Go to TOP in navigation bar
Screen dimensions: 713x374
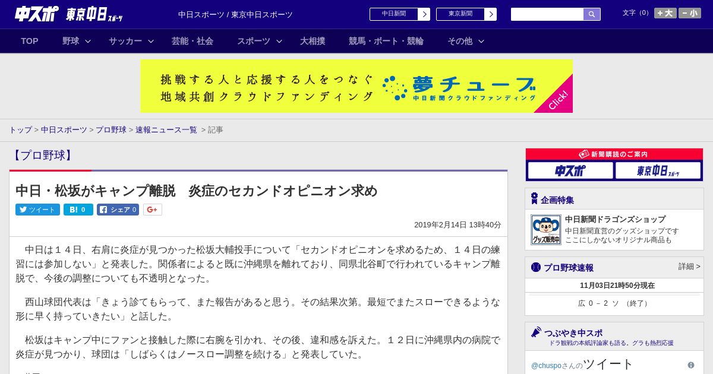(x=30, y=41)
